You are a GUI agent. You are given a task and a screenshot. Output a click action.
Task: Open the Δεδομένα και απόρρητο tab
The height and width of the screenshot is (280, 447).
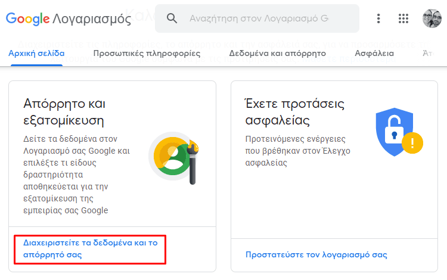click(x=277, y=53)
